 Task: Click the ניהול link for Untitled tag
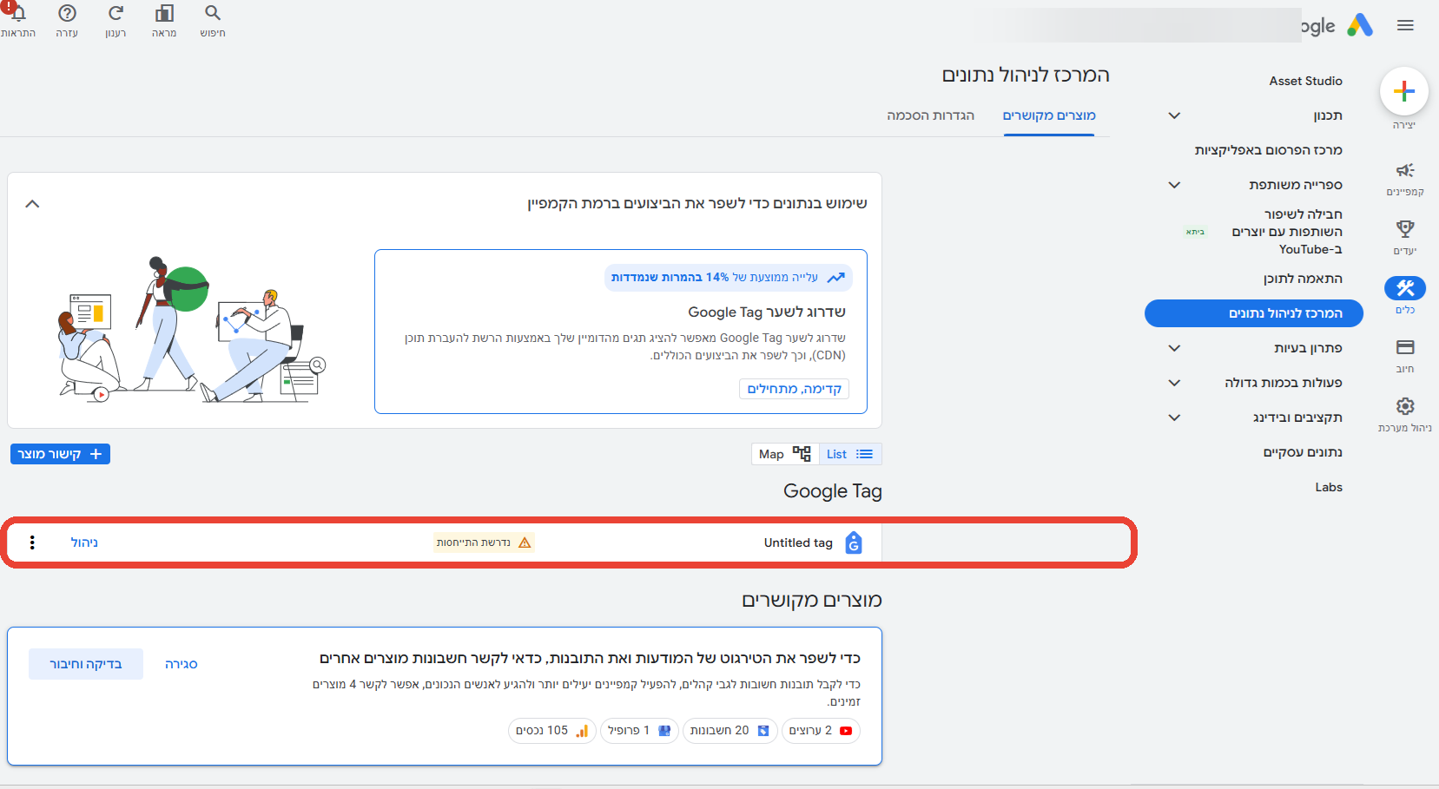pos(84,542)
